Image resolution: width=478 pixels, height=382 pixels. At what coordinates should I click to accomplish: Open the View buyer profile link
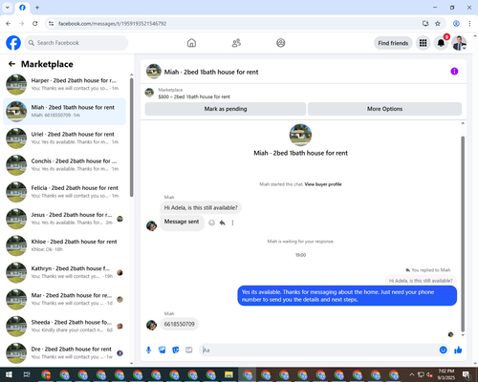pyautogui.click(x=323, y=184)
